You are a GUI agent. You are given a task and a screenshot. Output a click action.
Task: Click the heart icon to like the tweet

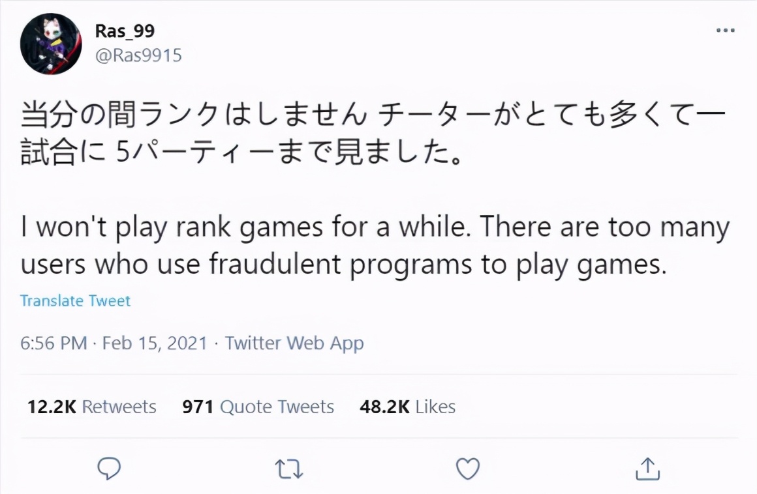pyautogui.click(x=467, y=467)
